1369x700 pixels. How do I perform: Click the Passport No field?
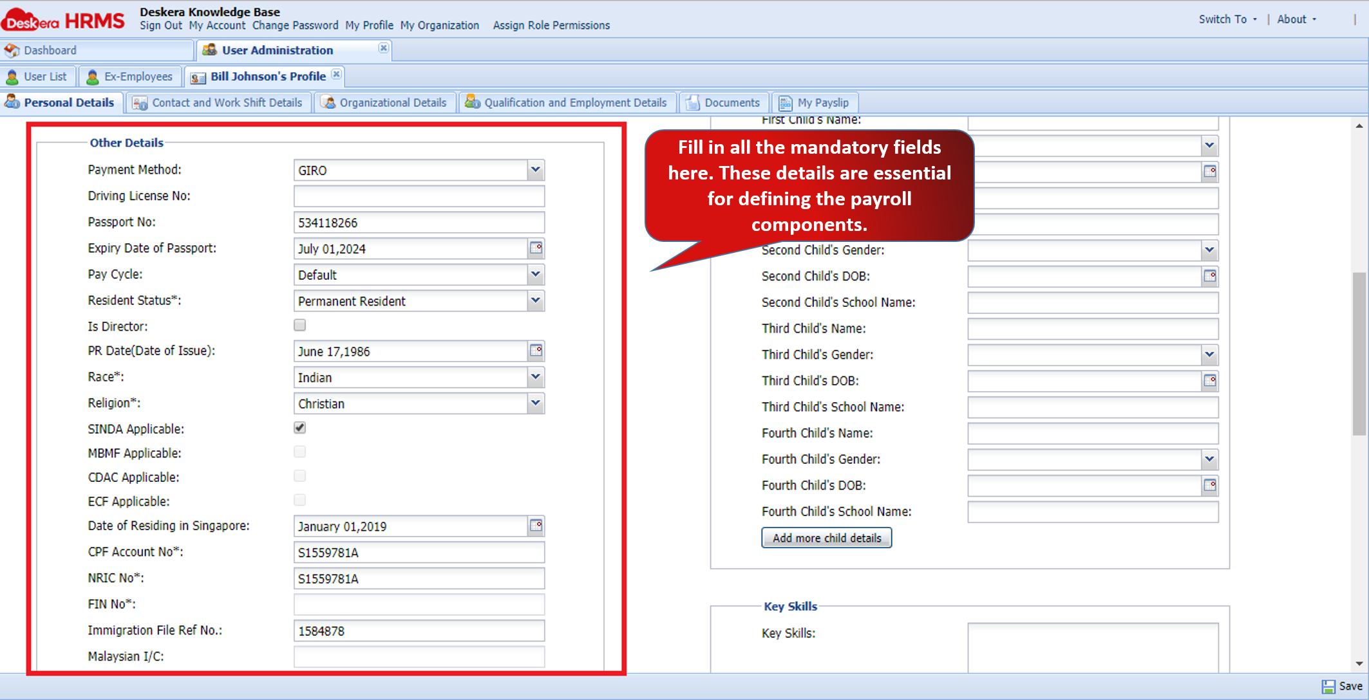click(x=419, y=223)
